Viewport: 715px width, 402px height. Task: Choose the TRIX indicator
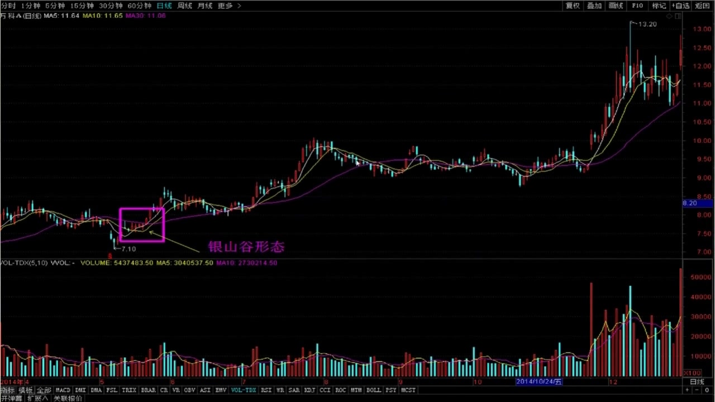pos(129,390)
